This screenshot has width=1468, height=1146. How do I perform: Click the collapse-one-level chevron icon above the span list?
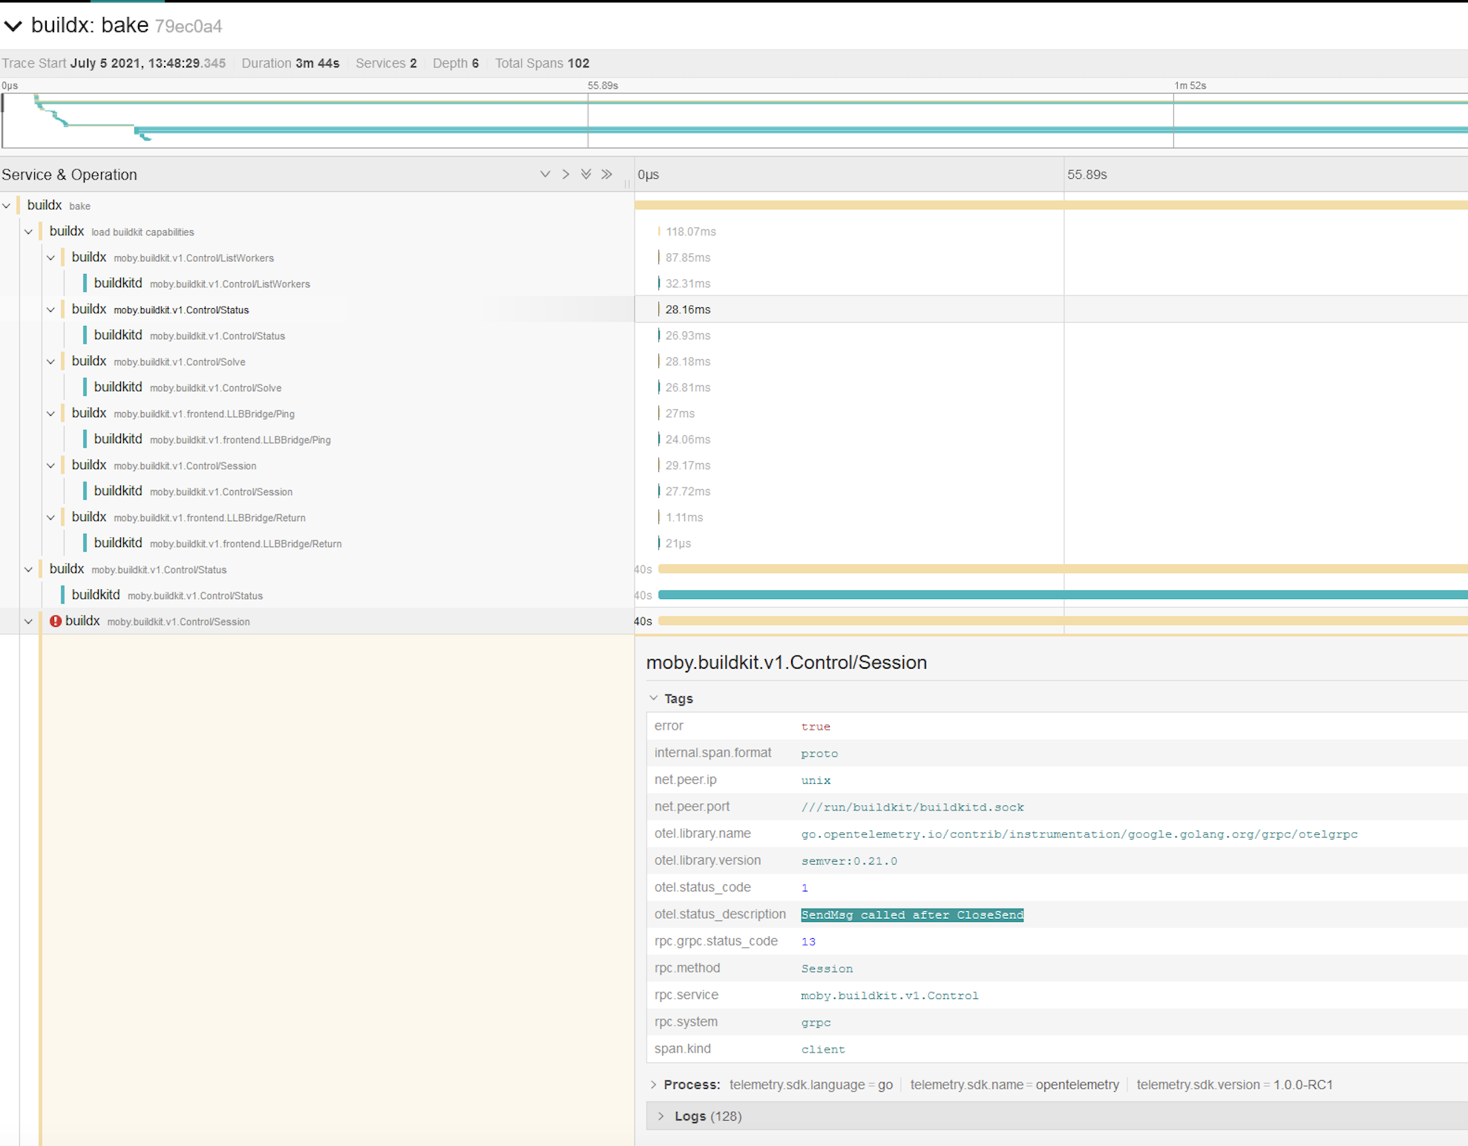click(545, 174)
